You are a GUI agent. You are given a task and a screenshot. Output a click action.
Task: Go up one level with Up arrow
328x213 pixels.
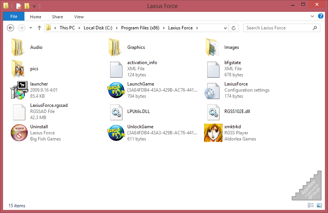click(x=39, y=28)
